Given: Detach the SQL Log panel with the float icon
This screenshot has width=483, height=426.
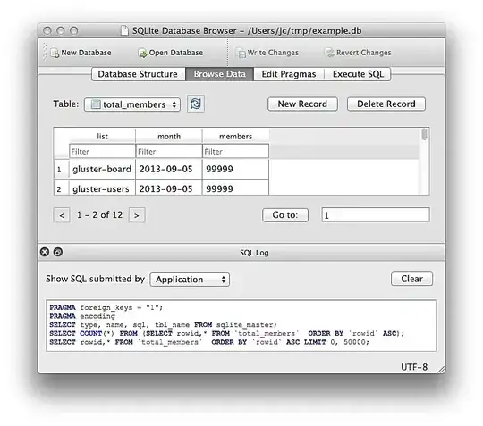Looking at the screenshot, I should 58,252.
